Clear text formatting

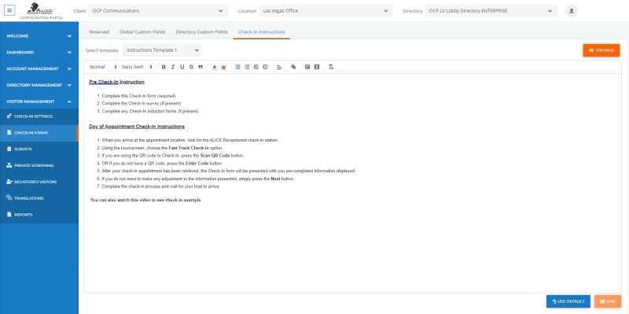(x=331, y=67)
